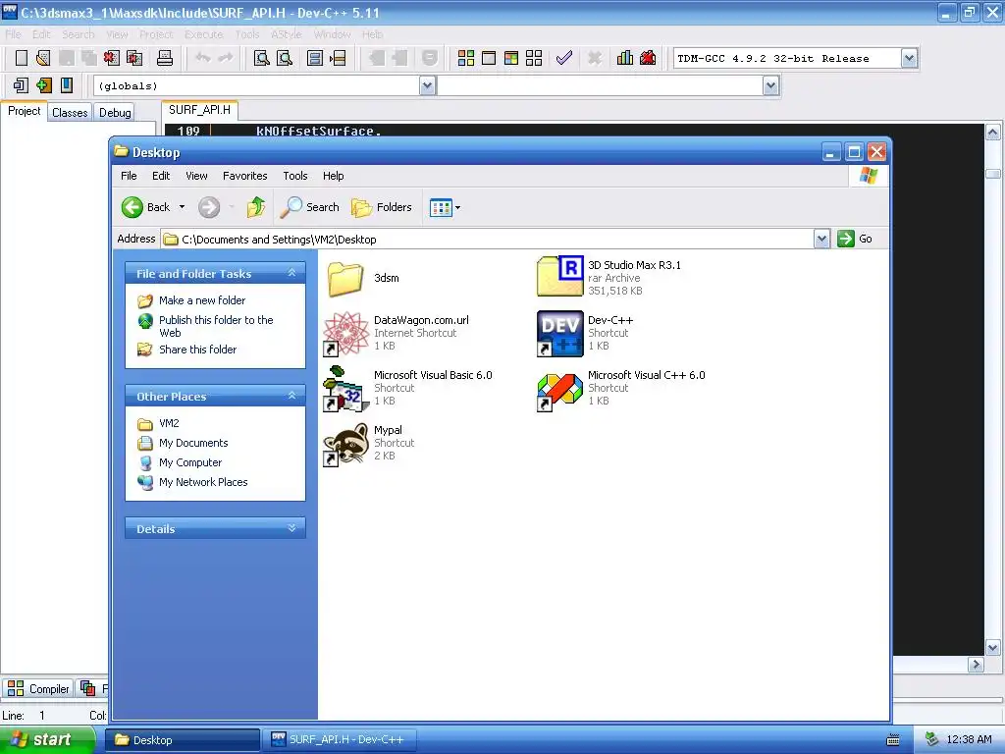Click the Go button beside address bar

pos(855,239)
